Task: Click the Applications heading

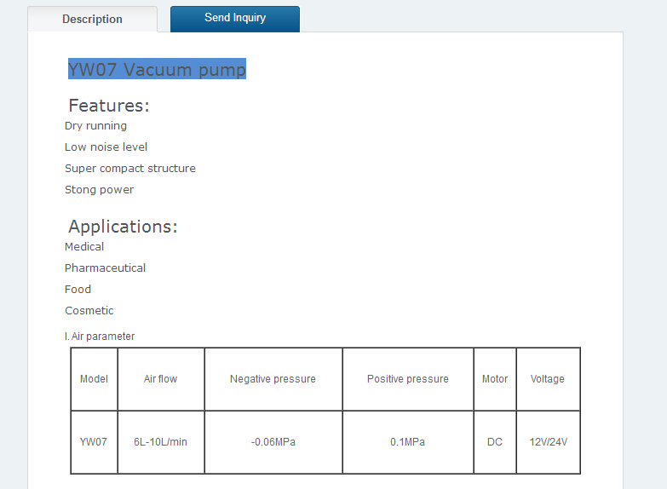Action: pos(123,227)
